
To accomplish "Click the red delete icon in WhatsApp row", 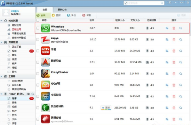I will [x=174, y=28].
